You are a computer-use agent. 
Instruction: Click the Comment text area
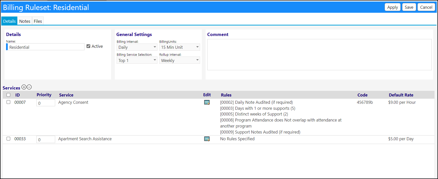(x=319, y=54)
